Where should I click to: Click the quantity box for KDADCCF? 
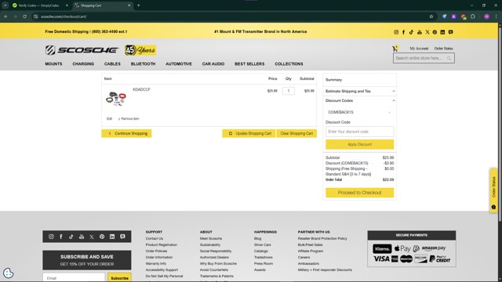(x=289, y=91)
